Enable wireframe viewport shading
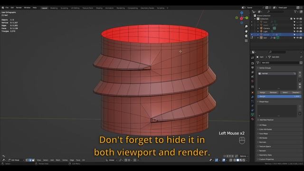This screenshot has width=304, height=171. click(235, 160)
